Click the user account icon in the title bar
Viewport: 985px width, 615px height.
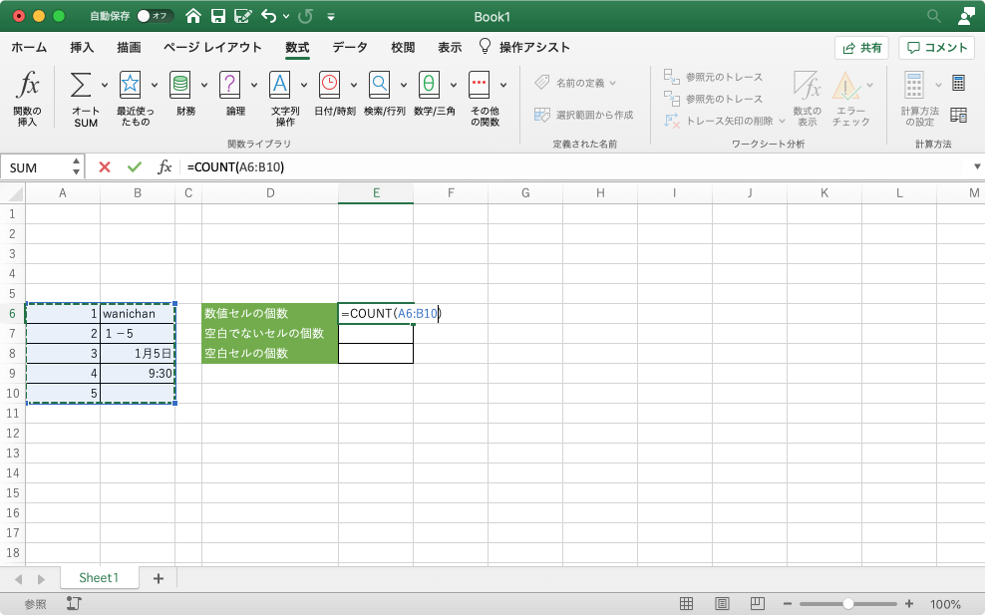point(966,16)
